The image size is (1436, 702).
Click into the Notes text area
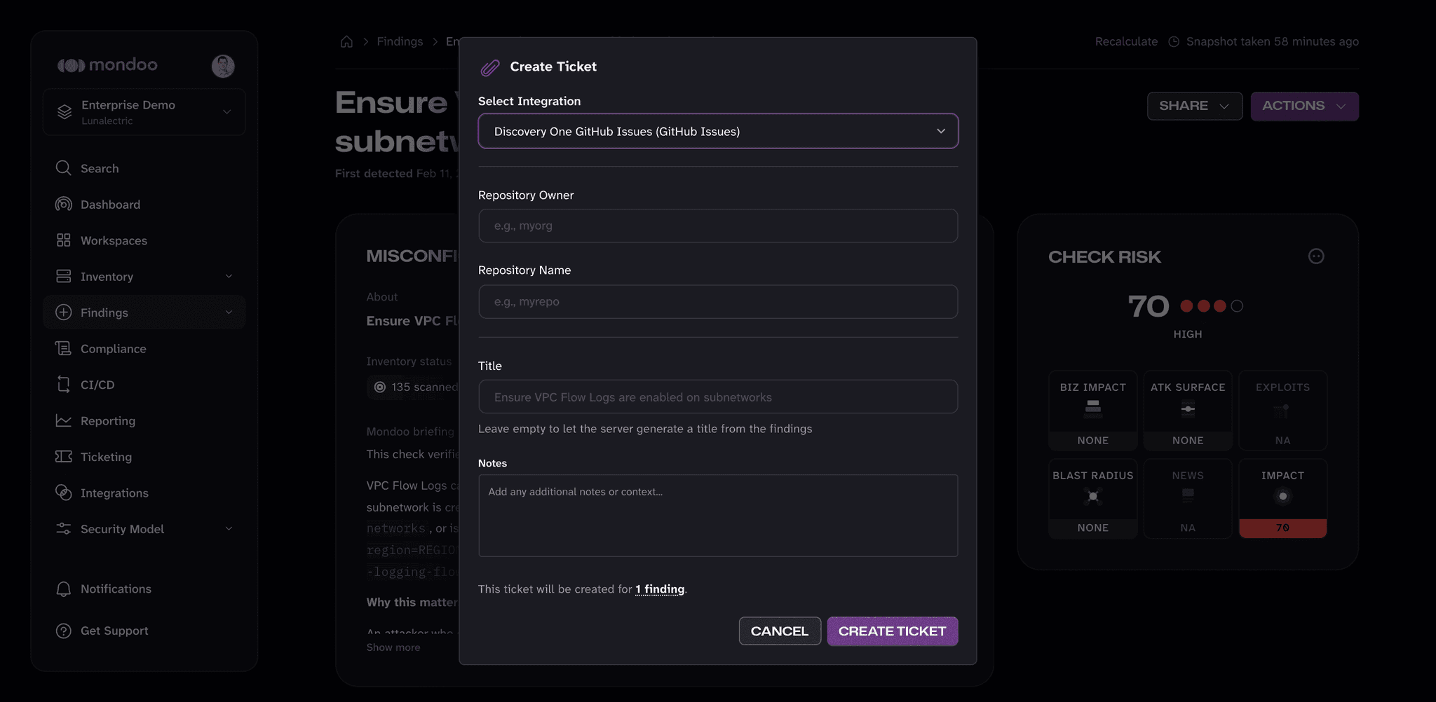(718, 516)
